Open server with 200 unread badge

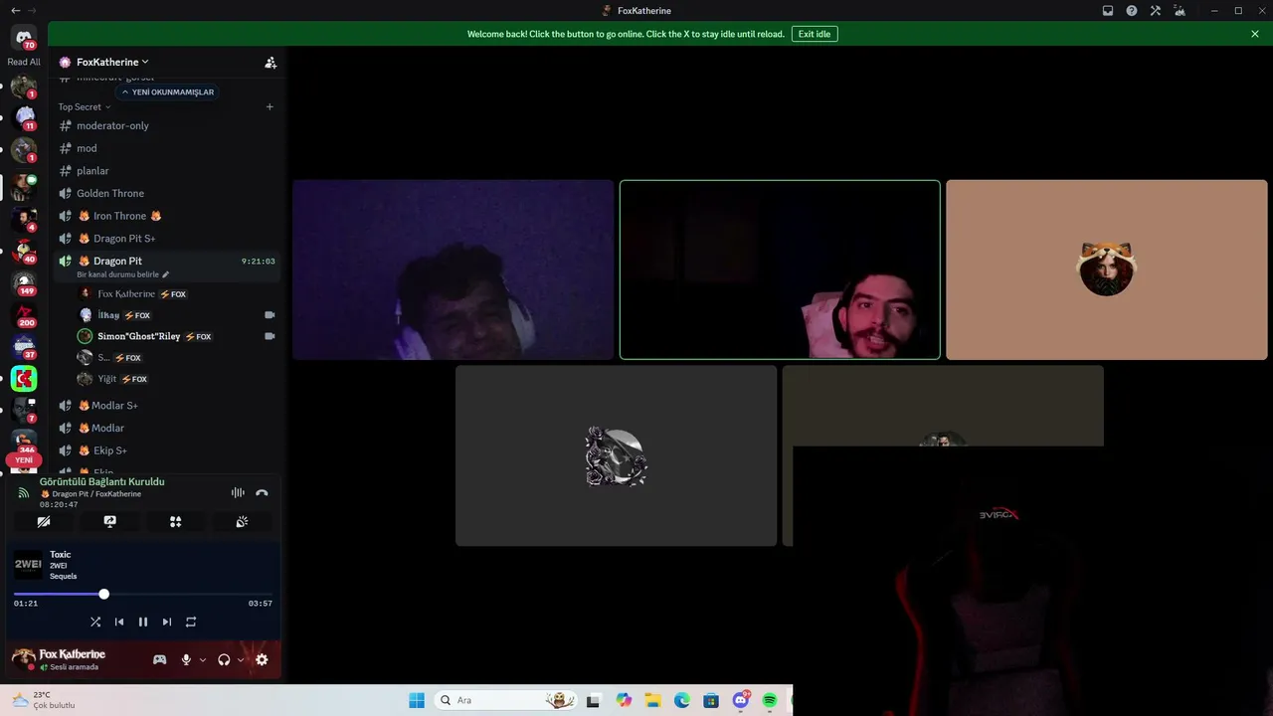point(24,315)
